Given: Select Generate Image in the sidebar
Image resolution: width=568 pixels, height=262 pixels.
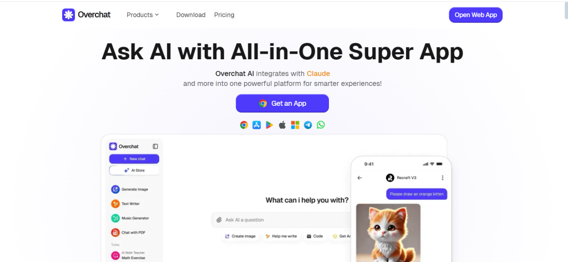Looking at the screenshot, I should (130, 189).
